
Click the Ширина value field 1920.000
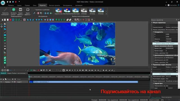click(172, 39)
